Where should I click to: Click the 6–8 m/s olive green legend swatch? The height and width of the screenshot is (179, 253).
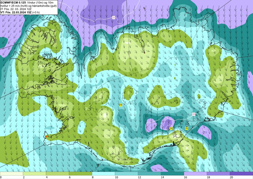[80, 174]
